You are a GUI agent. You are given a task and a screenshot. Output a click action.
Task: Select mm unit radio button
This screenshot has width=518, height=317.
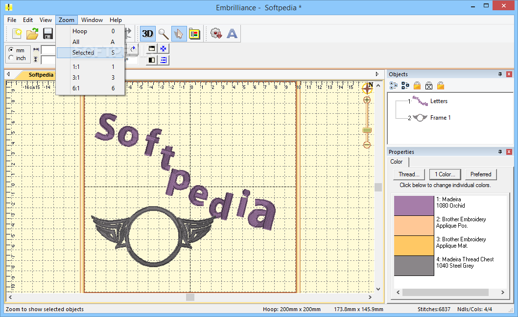[11, 50]
